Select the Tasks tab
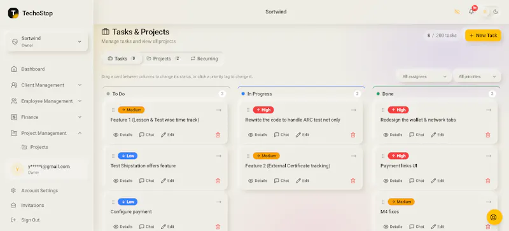 pyautogui.click(x=122, y=59)
